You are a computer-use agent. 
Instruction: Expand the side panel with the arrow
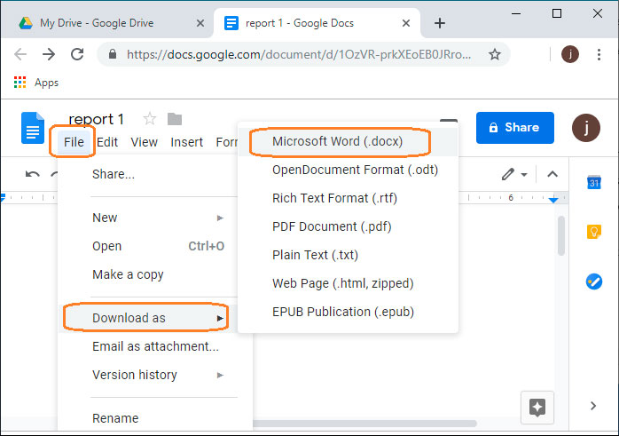coord(593,406)
